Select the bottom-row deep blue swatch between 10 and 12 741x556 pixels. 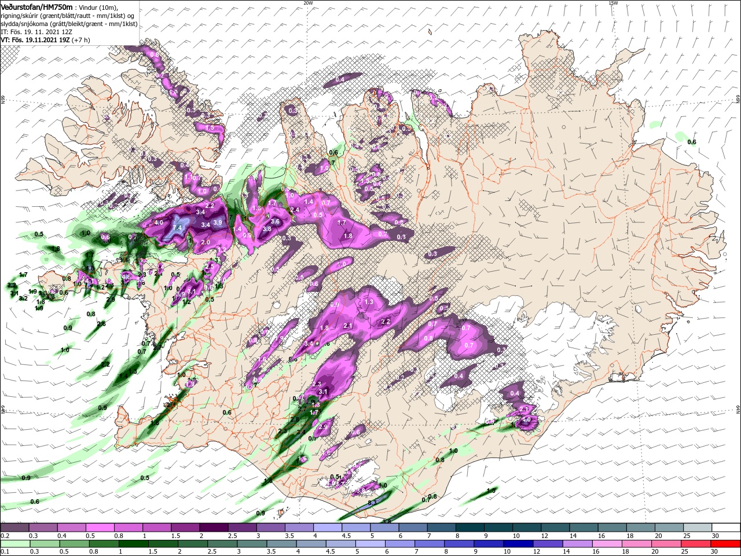coord(518,544)
